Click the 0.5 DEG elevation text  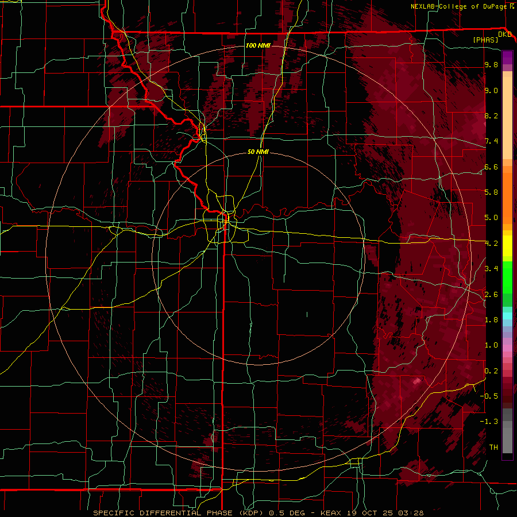(x=287, y=513)
